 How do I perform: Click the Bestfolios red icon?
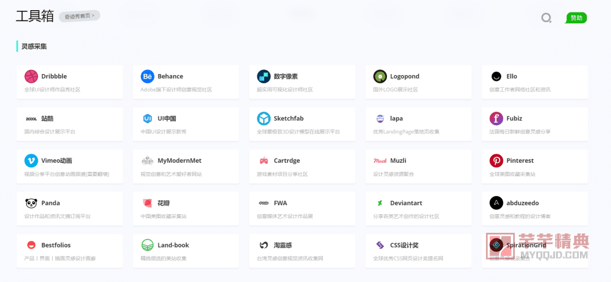31,245
